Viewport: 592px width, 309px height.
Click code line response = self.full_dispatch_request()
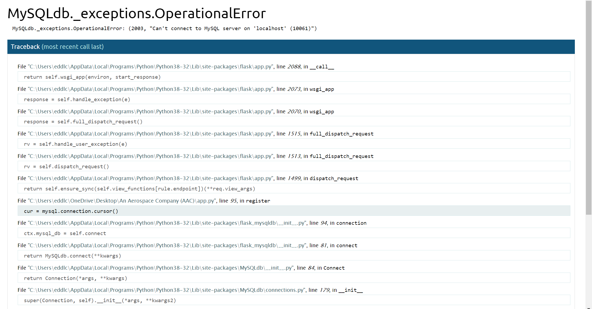(294, 121)
